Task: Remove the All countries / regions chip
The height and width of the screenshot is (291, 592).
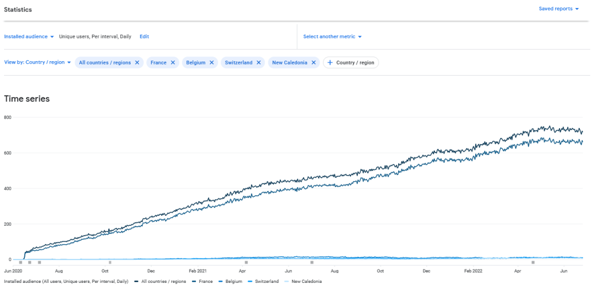Action: 137,62
